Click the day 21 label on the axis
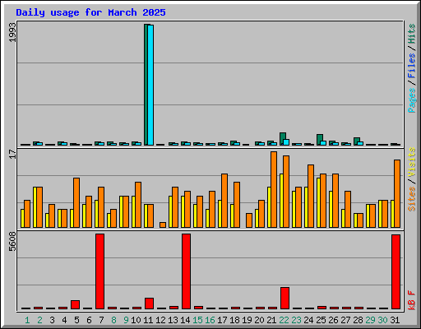The width and height of the screenshot is (421, 329). click(271, 320)
